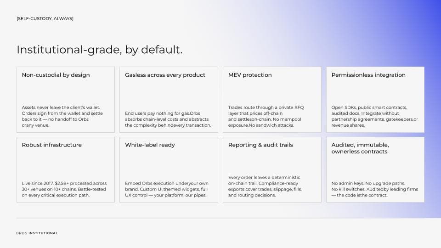Click the Live since 2017 description text

tap(64, 189)
